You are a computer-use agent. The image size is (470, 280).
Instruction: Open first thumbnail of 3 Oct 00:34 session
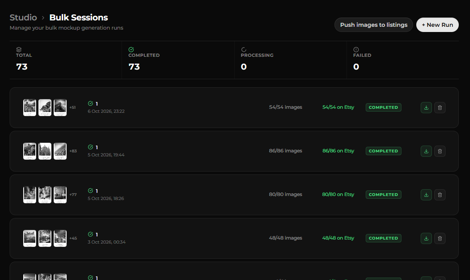point(30,238)
